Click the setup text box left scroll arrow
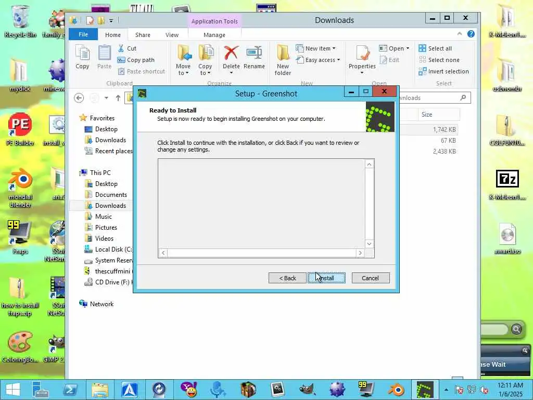The width and height of the screenshot is (533, 400). pos(163,253)
